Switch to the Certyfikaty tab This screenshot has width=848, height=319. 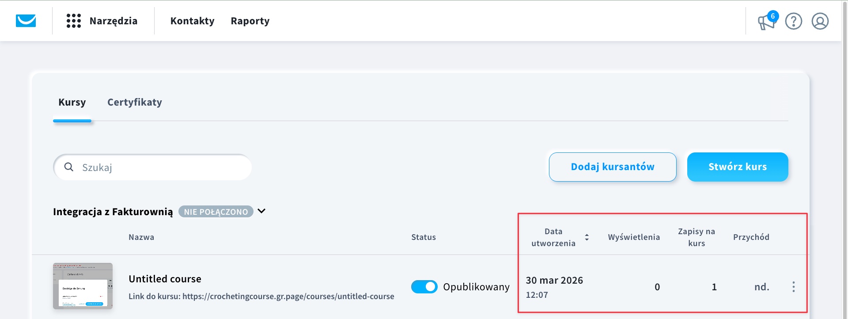pos(135,102)
